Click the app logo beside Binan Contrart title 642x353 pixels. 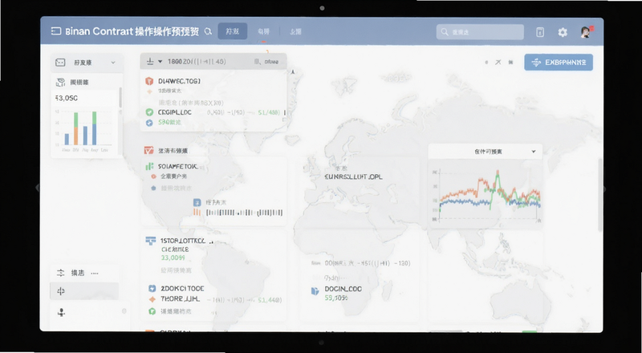[x=56, y=31]
